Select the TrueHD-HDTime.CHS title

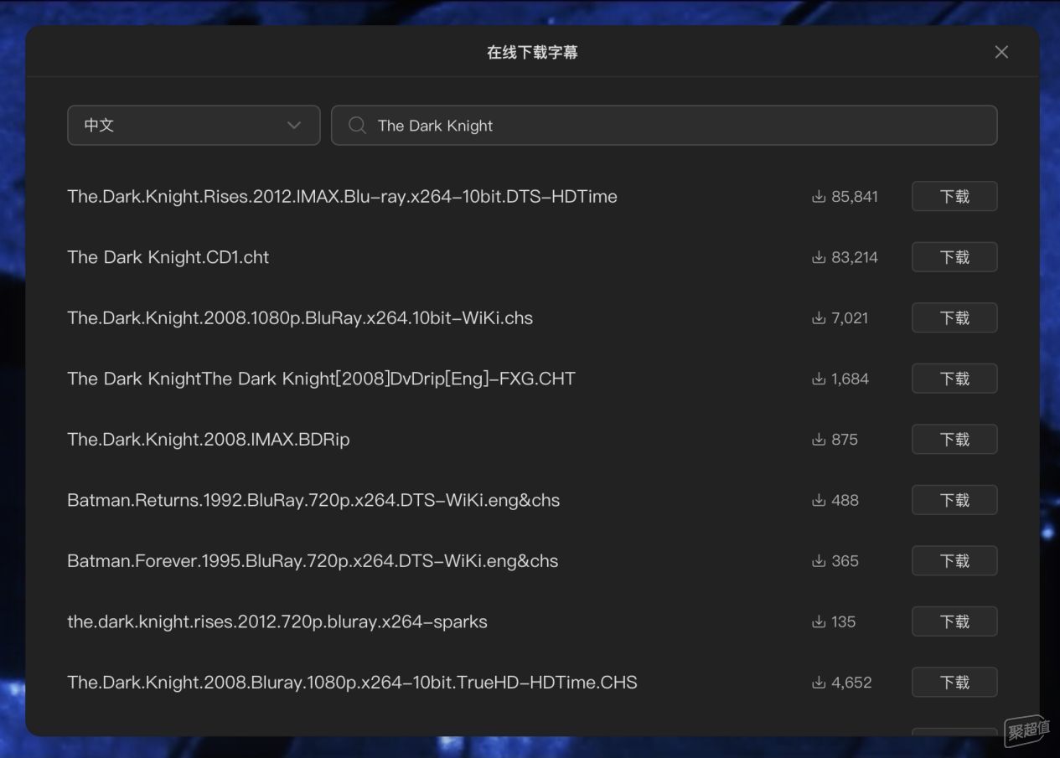point(352,683)
